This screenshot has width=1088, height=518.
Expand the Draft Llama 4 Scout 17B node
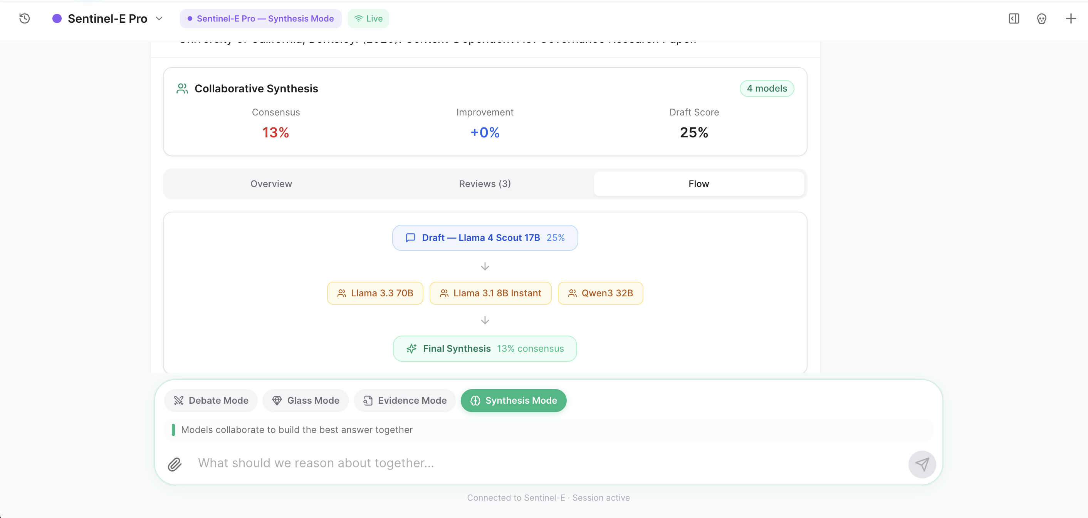click(x=485, y=238)
